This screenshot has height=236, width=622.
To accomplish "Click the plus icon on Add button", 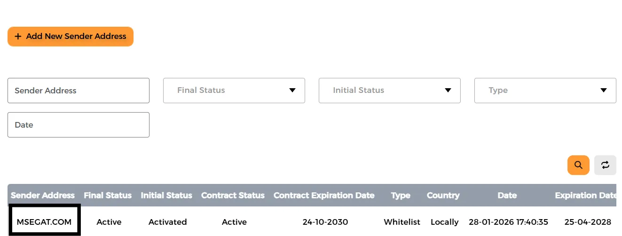I will coord(18,37).
